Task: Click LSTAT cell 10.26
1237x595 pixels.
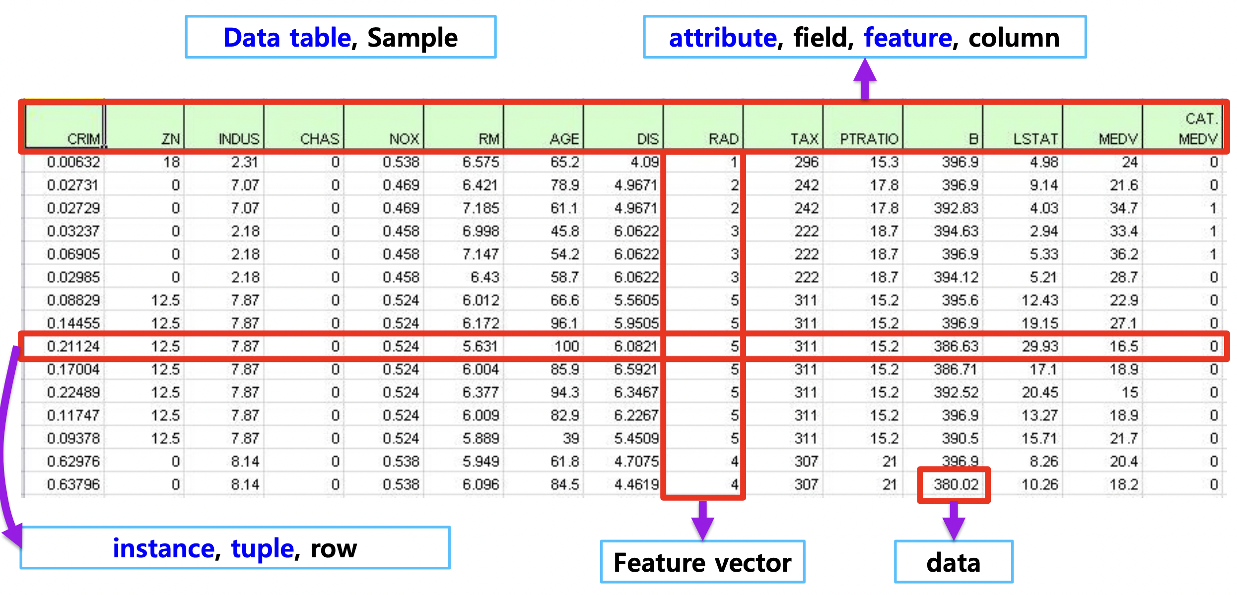Action: tap(1024, 484)
